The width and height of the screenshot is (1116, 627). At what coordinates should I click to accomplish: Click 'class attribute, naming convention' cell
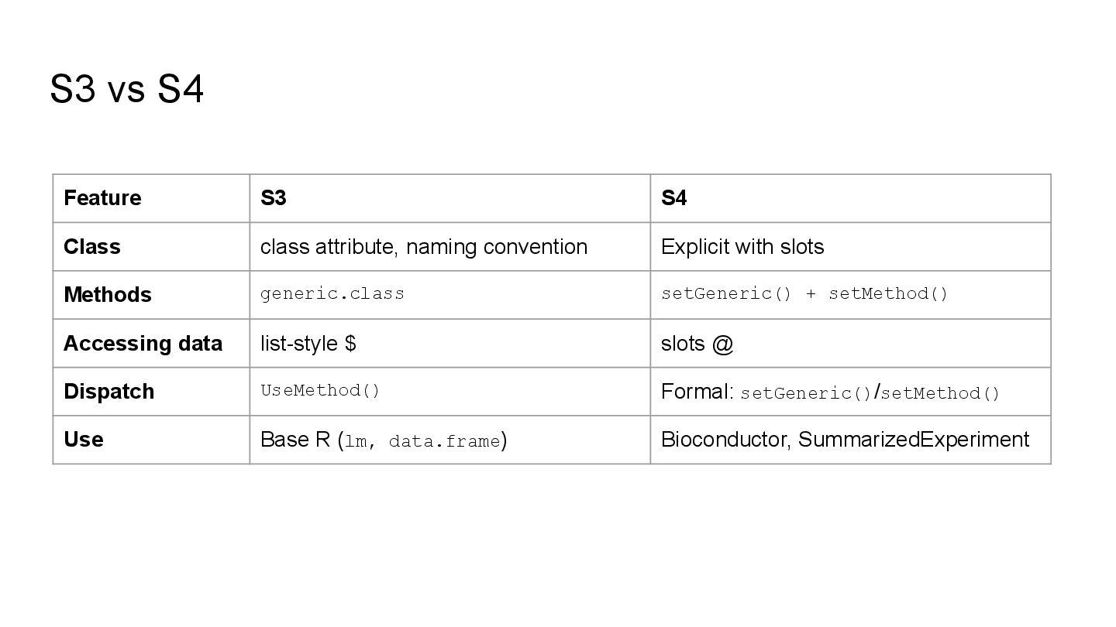pyautogui.click(x=423, y=247)
